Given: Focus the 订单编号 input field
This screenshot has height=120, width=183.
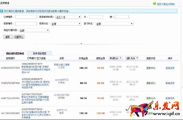Looking at the screenshot, I should (x=26, y=17).
